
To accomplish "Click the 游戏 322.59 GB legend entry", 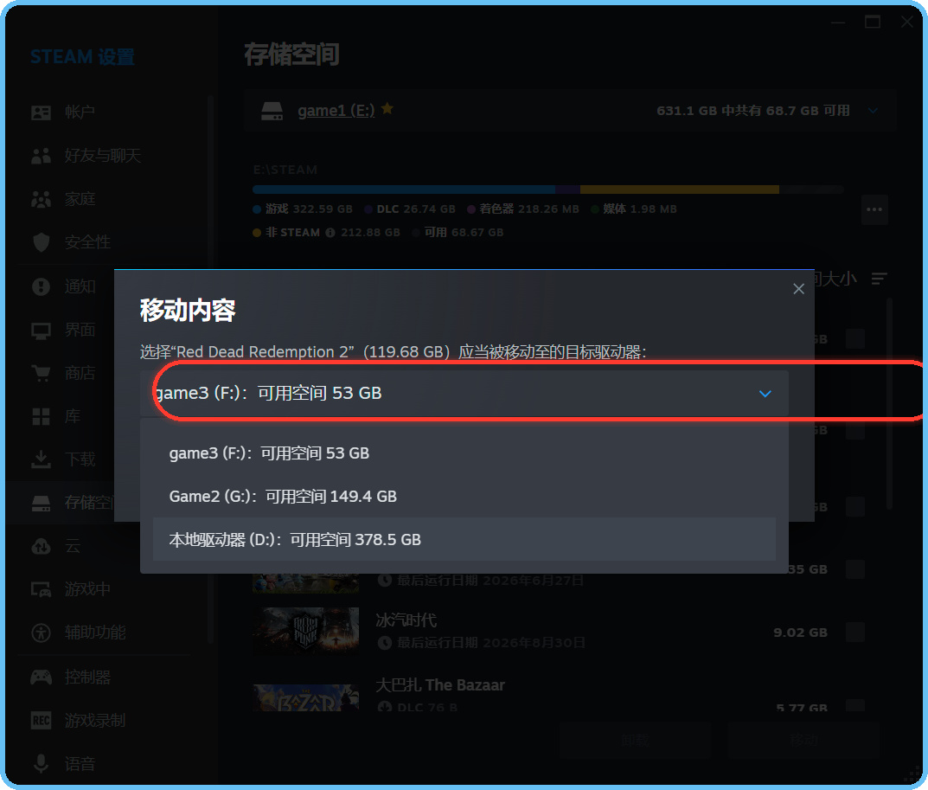I will point(303,209).
